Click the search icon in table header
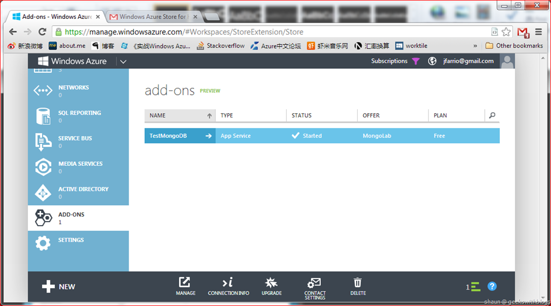 (x=492, y=115)
